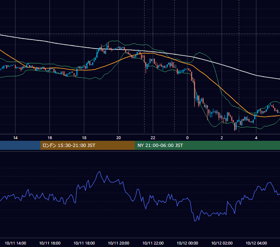Click the 2 hour label on price chart axis

[222, 138]
